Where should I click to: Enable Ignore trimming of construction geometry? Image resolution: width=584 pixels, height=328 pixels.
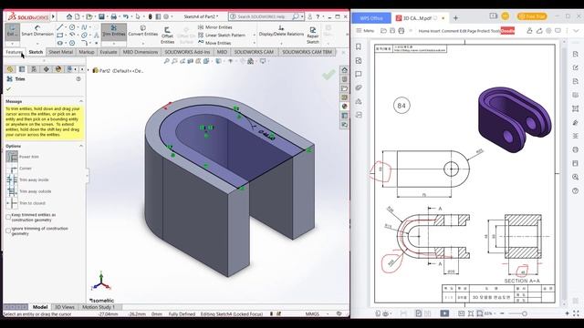pyautogui.click(x=8, y=231)
